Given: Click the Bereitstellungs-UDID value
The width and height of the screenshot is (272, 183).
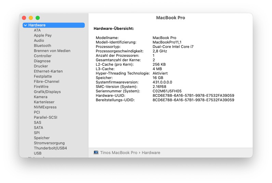Looking at the screenshot, I should click(193, 100).
